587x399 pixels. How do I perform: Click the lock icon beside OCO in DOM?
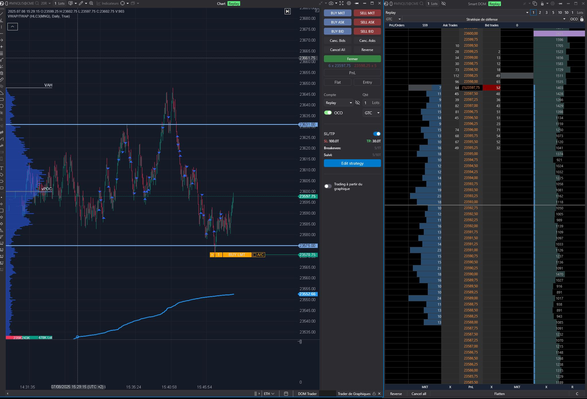(582, 19)
